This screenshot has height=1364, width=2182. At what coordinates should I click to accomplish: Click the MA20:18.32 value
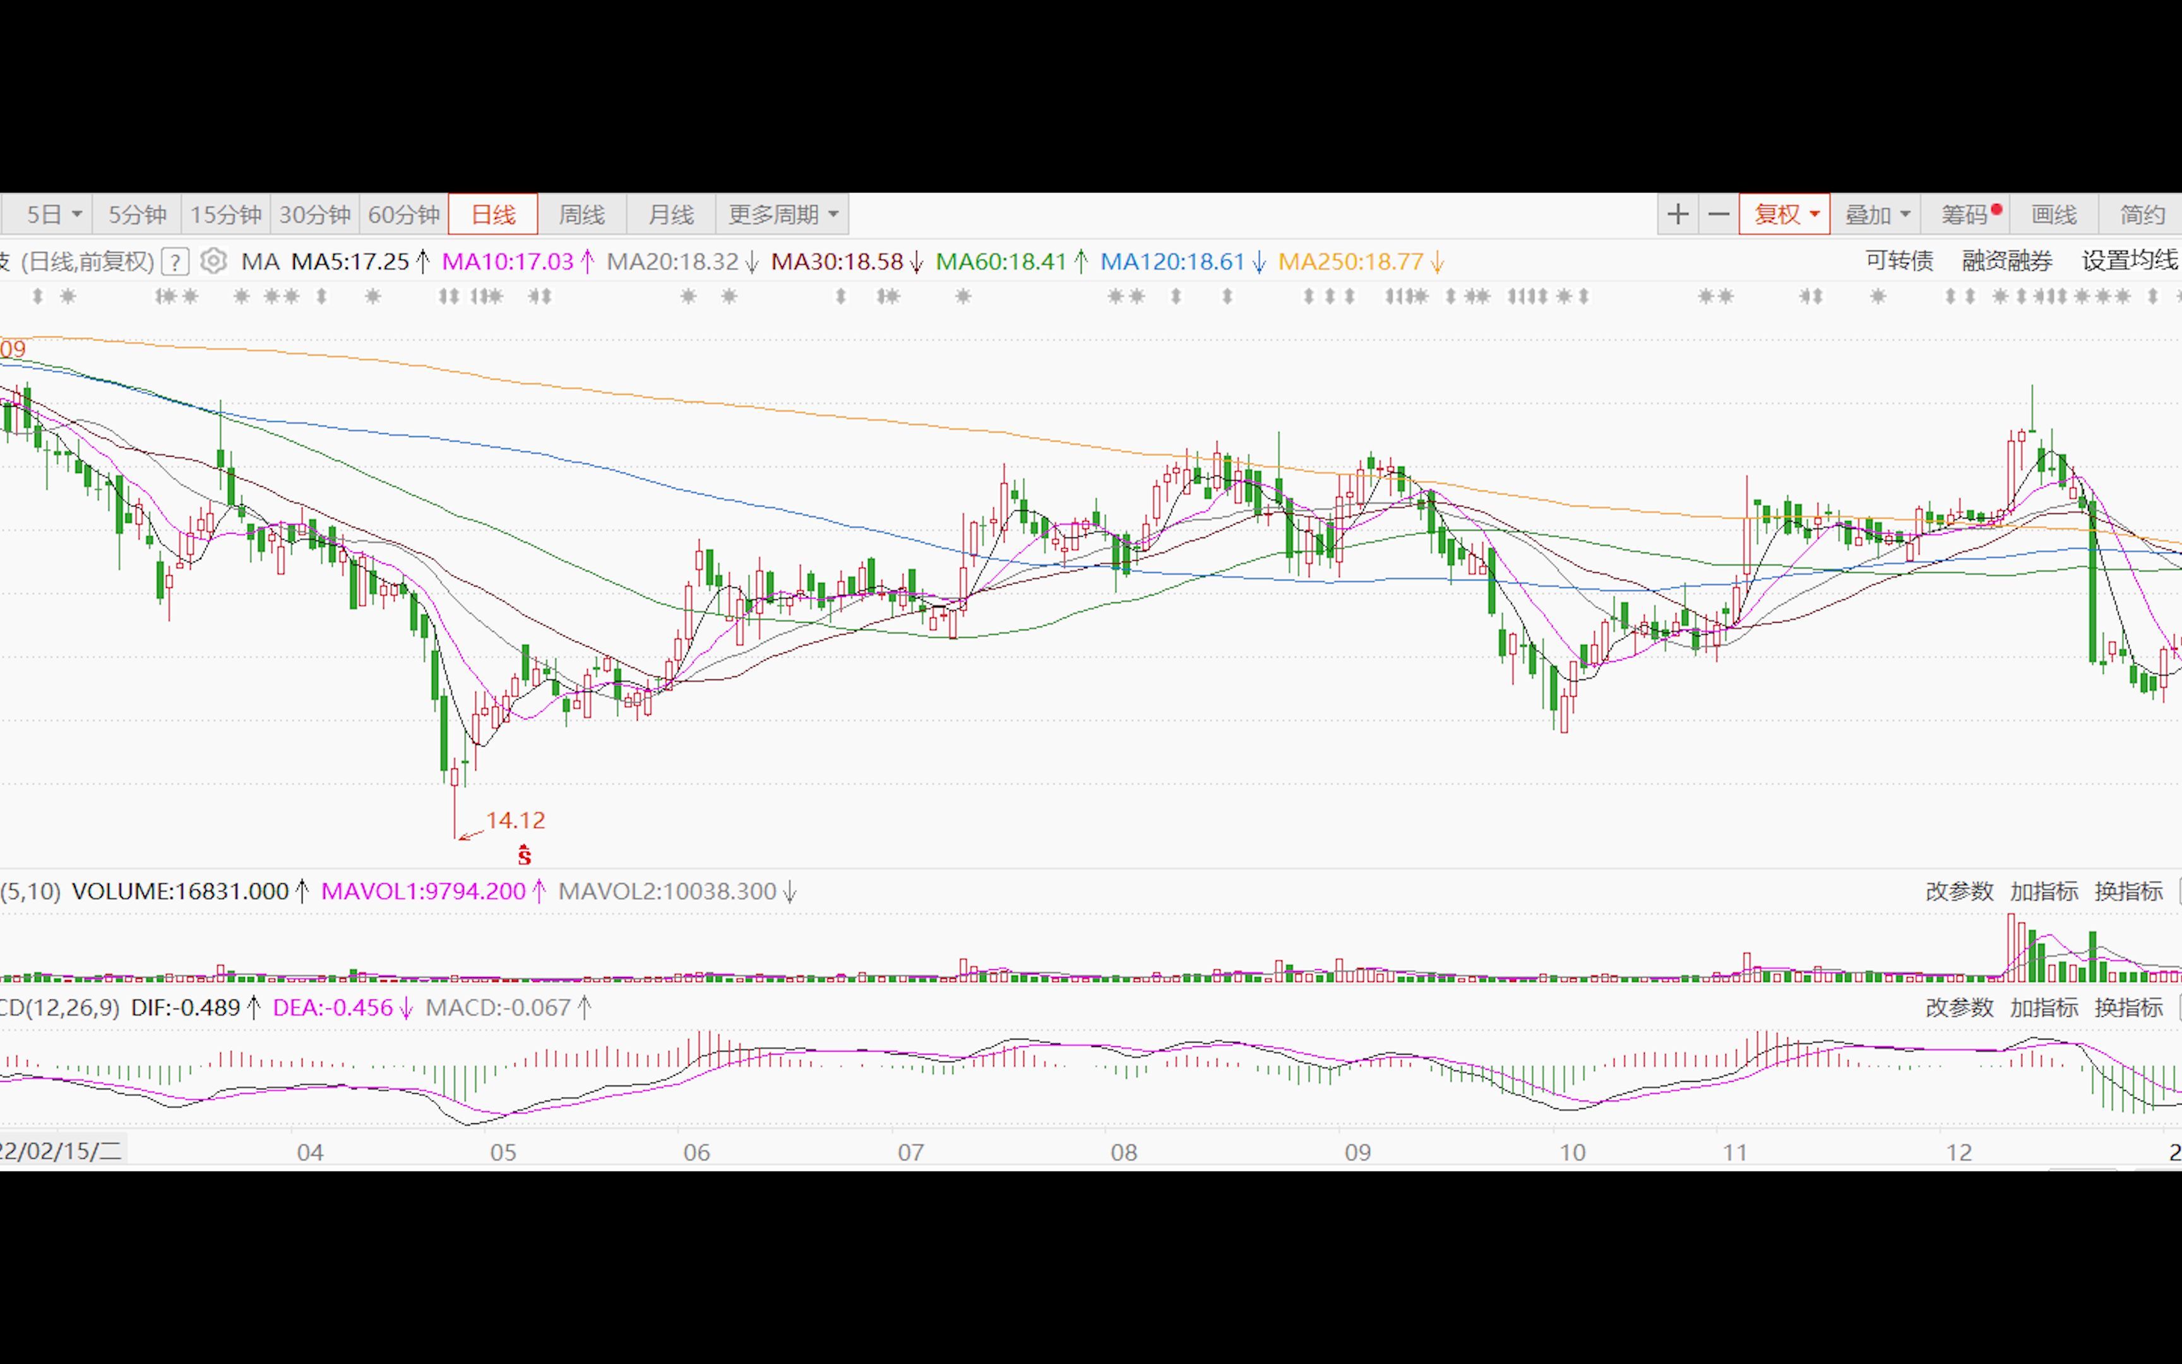click(672, 261)
